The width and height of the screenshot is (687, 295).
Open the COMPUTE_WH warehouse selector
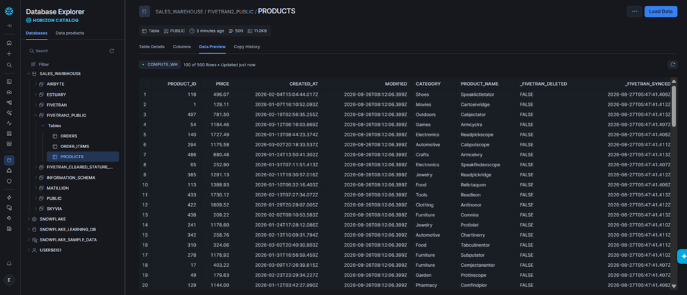tap(160, 65)
